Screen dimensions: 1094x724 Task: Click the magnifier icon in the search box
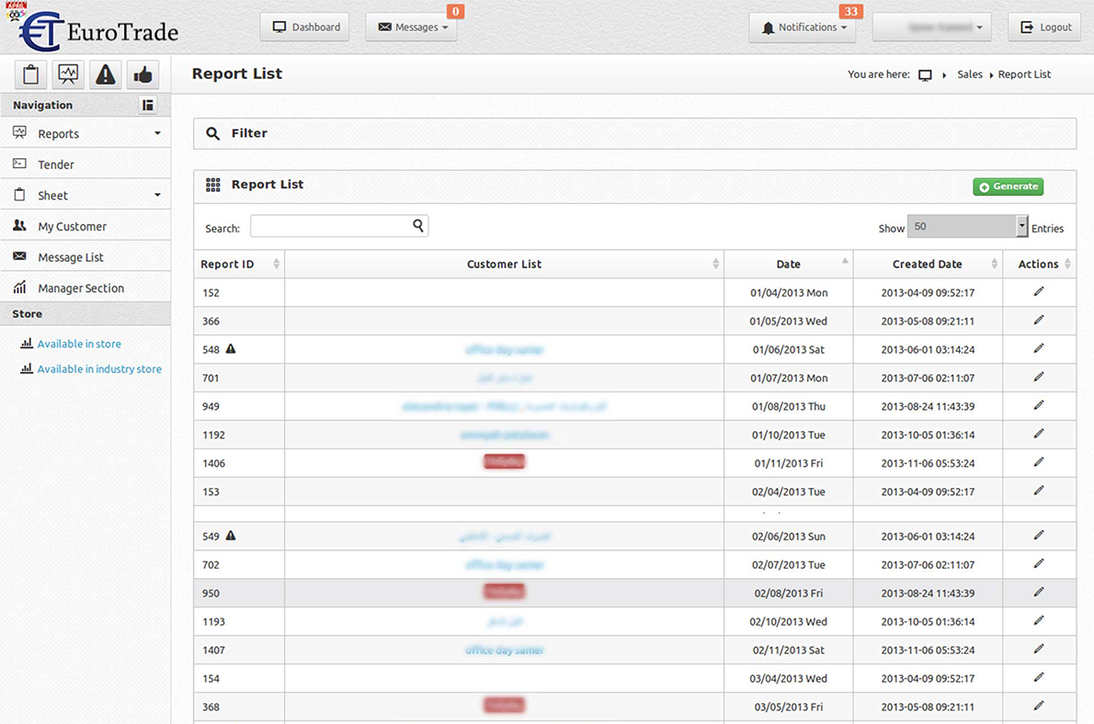418,225
